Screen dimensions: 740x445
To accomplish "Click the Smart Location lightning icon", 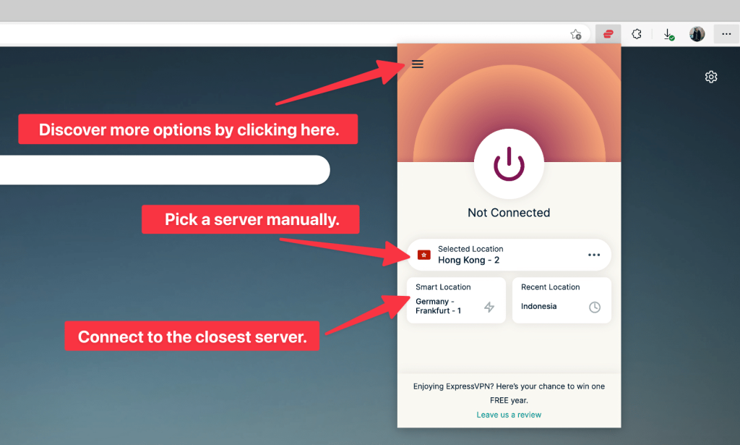I will (489, 307).
